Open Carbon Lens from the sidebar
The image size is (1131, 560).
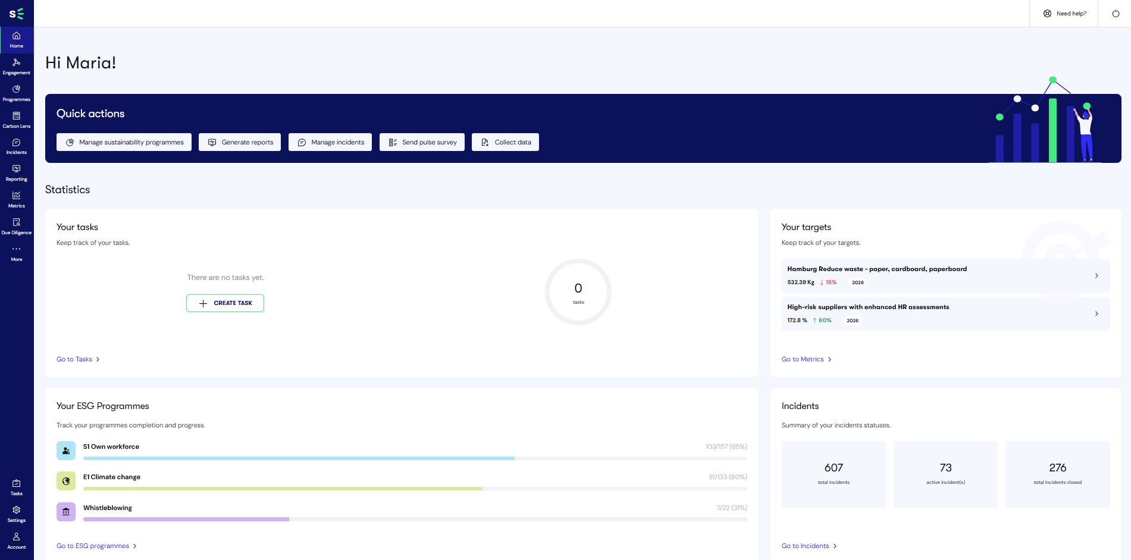(x=16, y=119)
